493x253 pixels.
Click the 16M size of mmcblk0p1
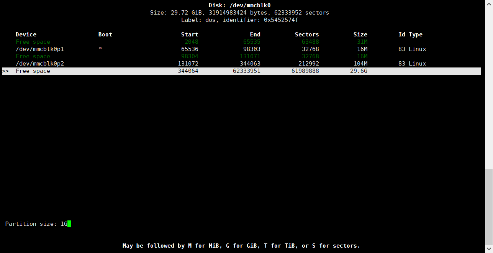coord(362,49)
